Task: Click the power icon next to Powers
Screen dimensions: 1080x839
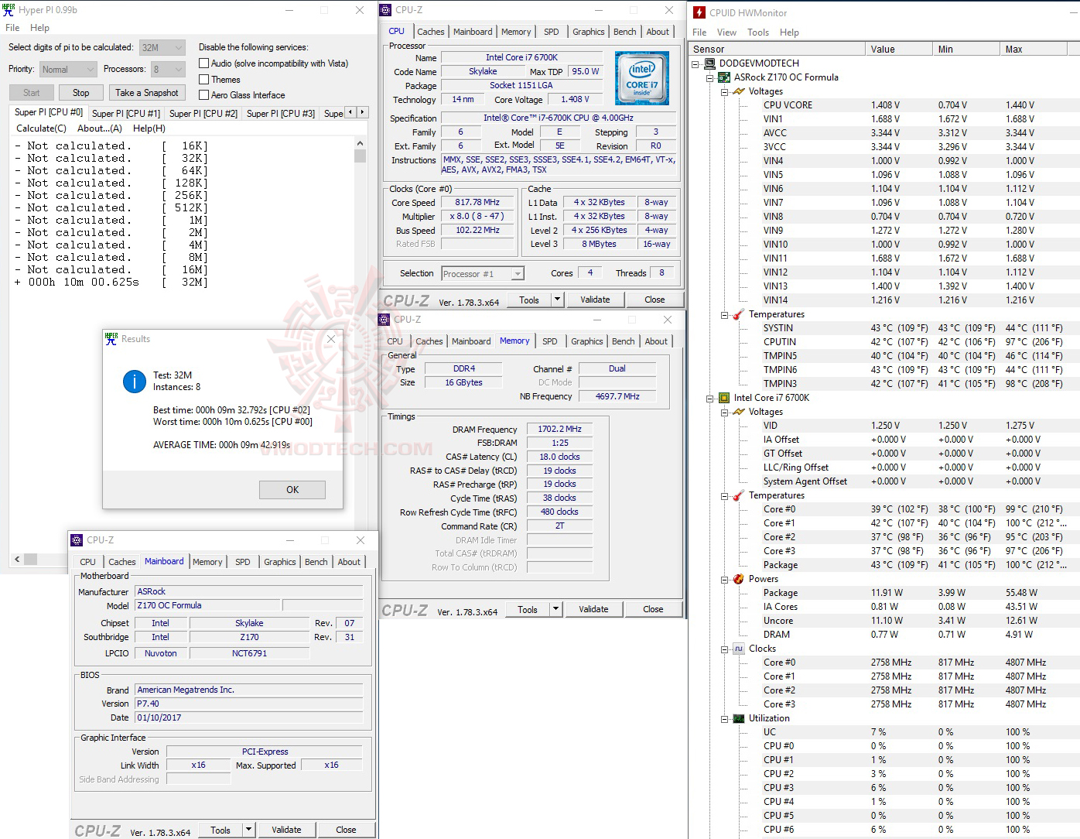Action: (x=737, y=578)
